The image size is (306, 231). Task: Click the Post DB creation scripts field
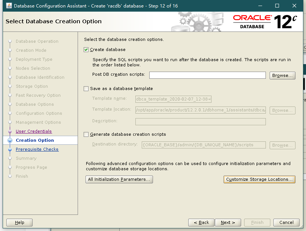[207, 75]
